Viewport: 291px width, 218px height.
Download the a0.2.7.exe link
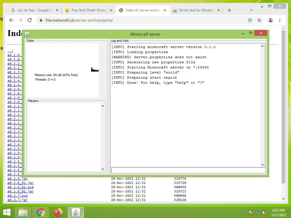17,196
